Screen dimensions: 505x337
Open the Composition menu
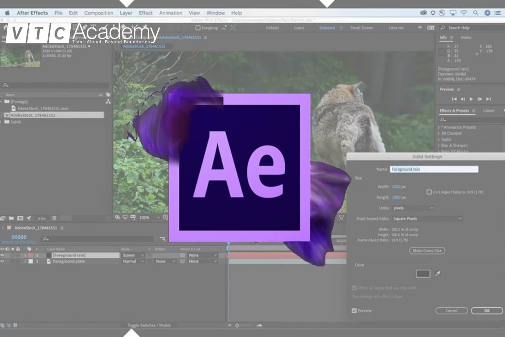(x=98, y=13)
